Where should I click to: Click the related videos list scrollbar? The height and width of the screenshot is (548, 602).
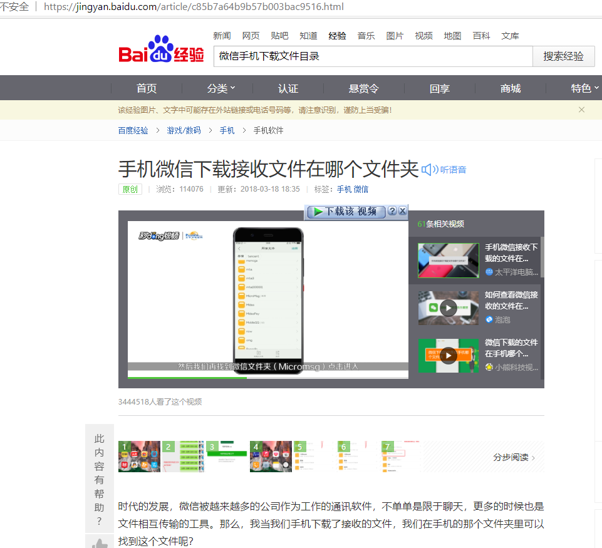coord(542,257)
